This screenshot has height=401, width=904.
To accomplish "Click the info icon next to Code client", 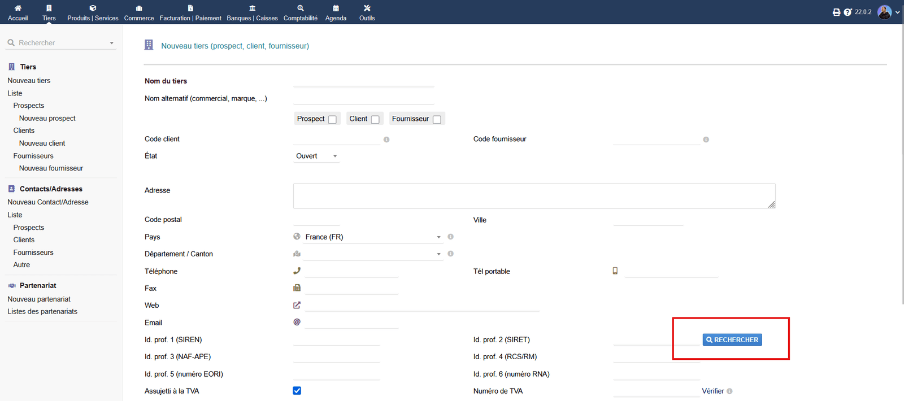I will pyautogui.click(x=386, y=140).
